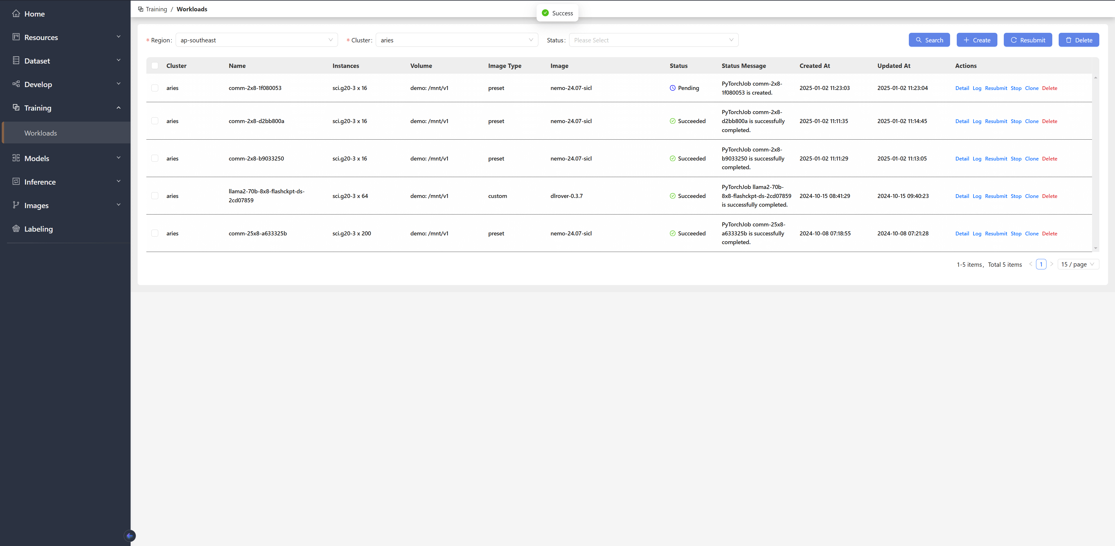Click Clone for comm-2x8-b9033250

1031,158
